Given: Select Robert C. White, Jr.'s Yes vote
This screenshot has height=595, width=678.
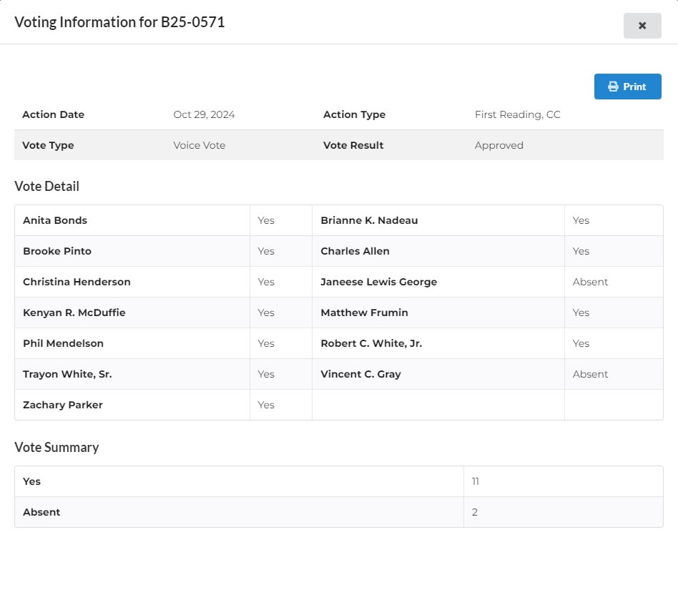Looking at the screenshot, I should tap(581, 343).
